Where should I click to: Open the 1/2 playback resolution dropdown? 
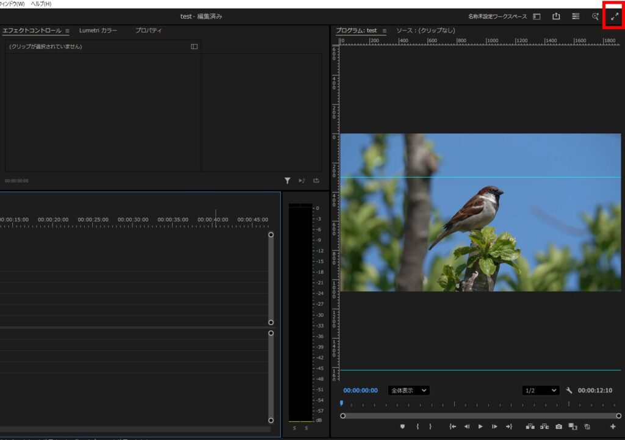click(541, 391)
